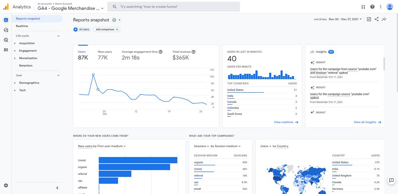This screenshot has width=398, height=194.
Task: Open the Google apps grid icon
Action: pos(363,7)
